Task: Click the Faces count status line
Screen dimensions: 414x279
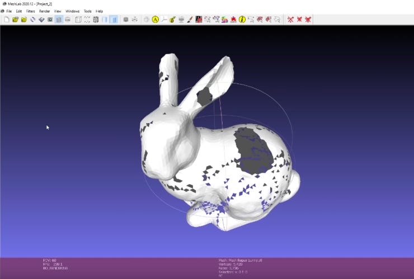Action: click(229, 268)
